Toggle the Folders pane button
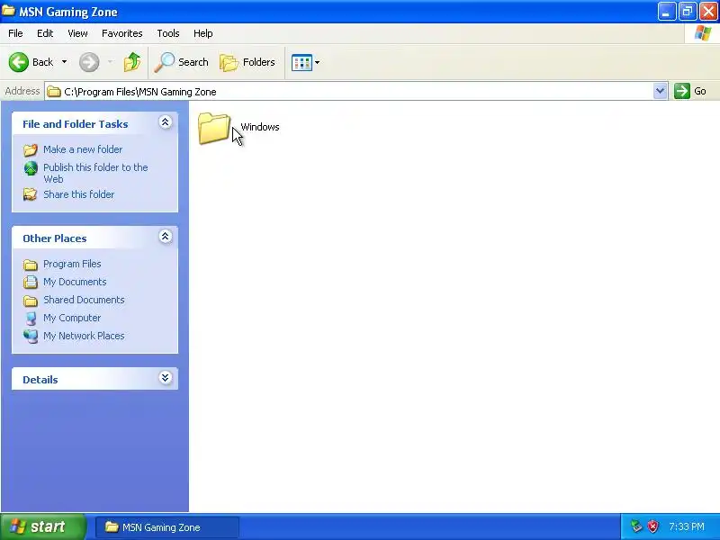This screenshot has height=540, width=720. tap(248, 62)
